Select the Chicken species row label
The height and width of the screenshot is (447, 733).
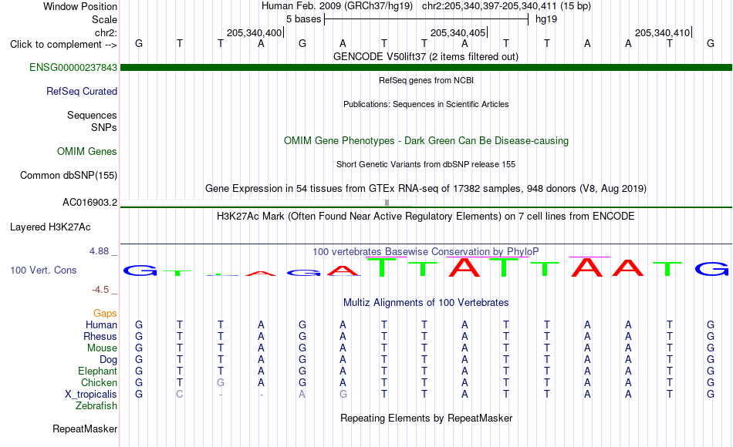[99, 382]
